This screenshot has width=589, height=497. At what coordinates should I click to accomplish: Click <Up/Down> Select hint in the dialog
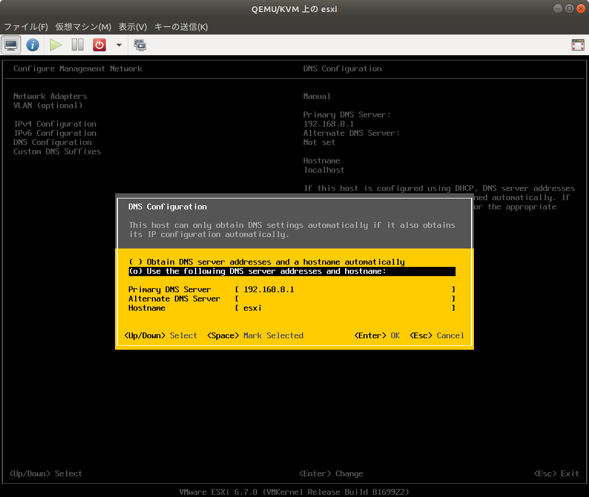pos(160,335)
